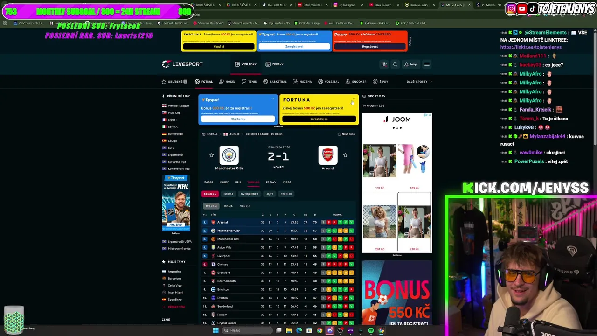Open Liverpool row in the table
597x336 pixels.
point(279,256)
